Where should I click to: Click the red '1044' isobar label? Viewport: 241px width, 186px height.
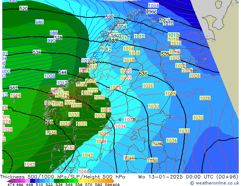[84, 171]
